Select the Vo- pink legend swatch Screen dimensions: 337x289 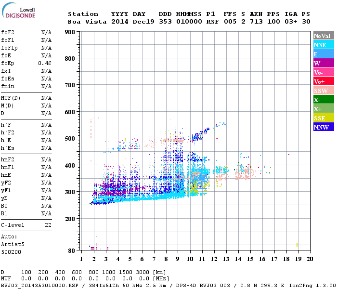coord(324,72)
